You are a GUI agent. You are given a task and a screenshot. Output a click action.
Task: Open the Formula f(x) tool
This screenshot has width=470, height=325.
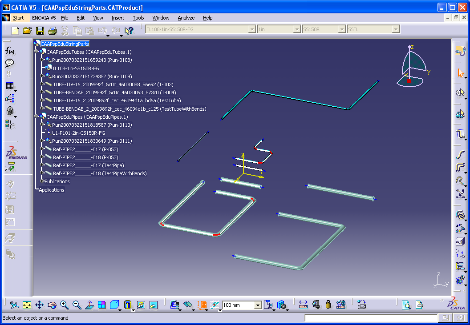tap(10, 51)
